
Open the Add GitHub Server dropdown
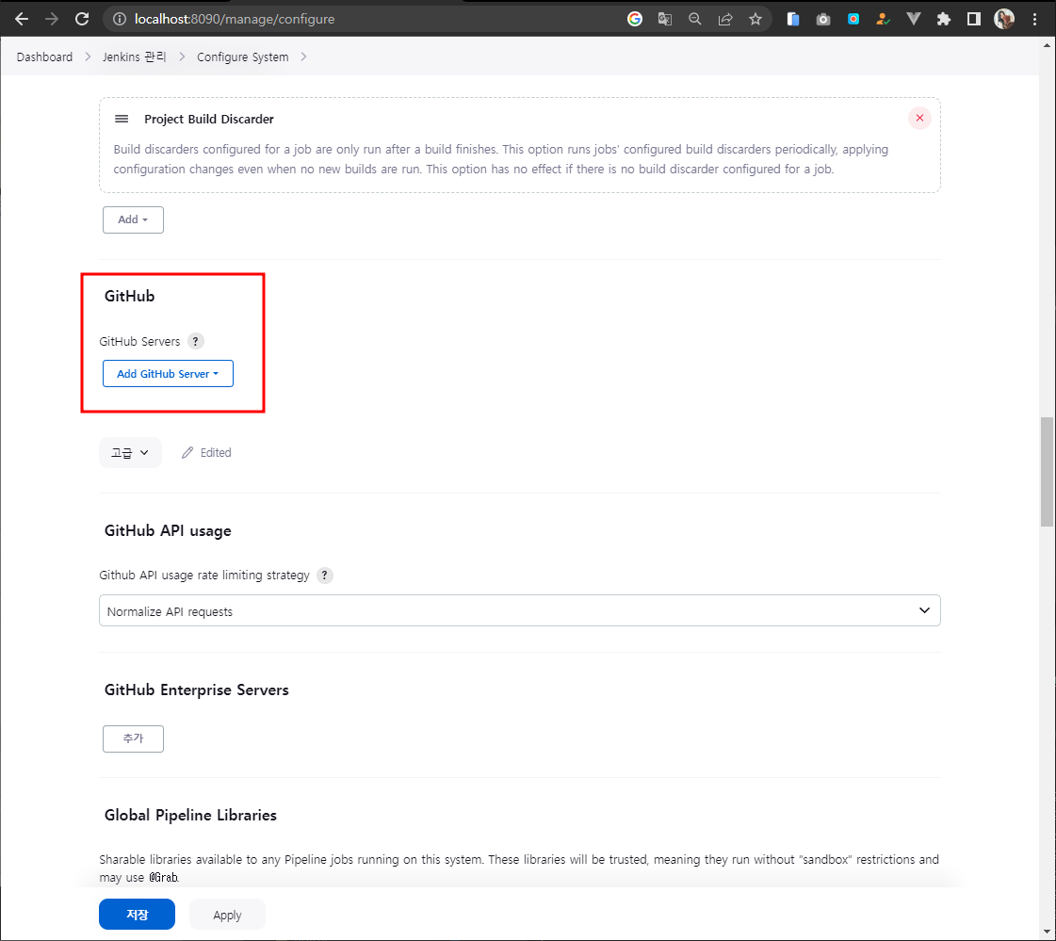pos(168,374)
